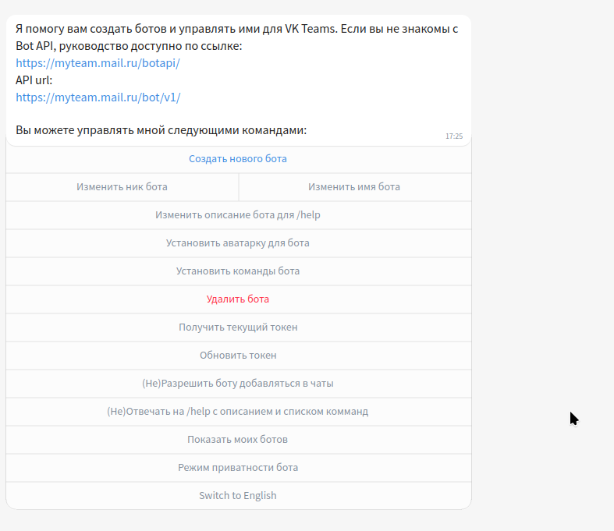Screen dimensions: 614x531
Task: Click the 17:25 message timestamp
Action: pos(454,136)
